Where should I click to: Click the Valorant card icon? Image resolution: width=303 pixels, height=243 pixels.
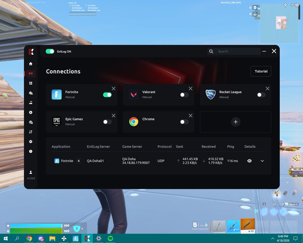[134, 94]
